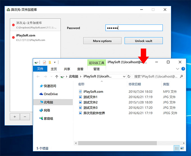
Task: Go back with the Explorer back arrow
Action: (x=38, y=77)
